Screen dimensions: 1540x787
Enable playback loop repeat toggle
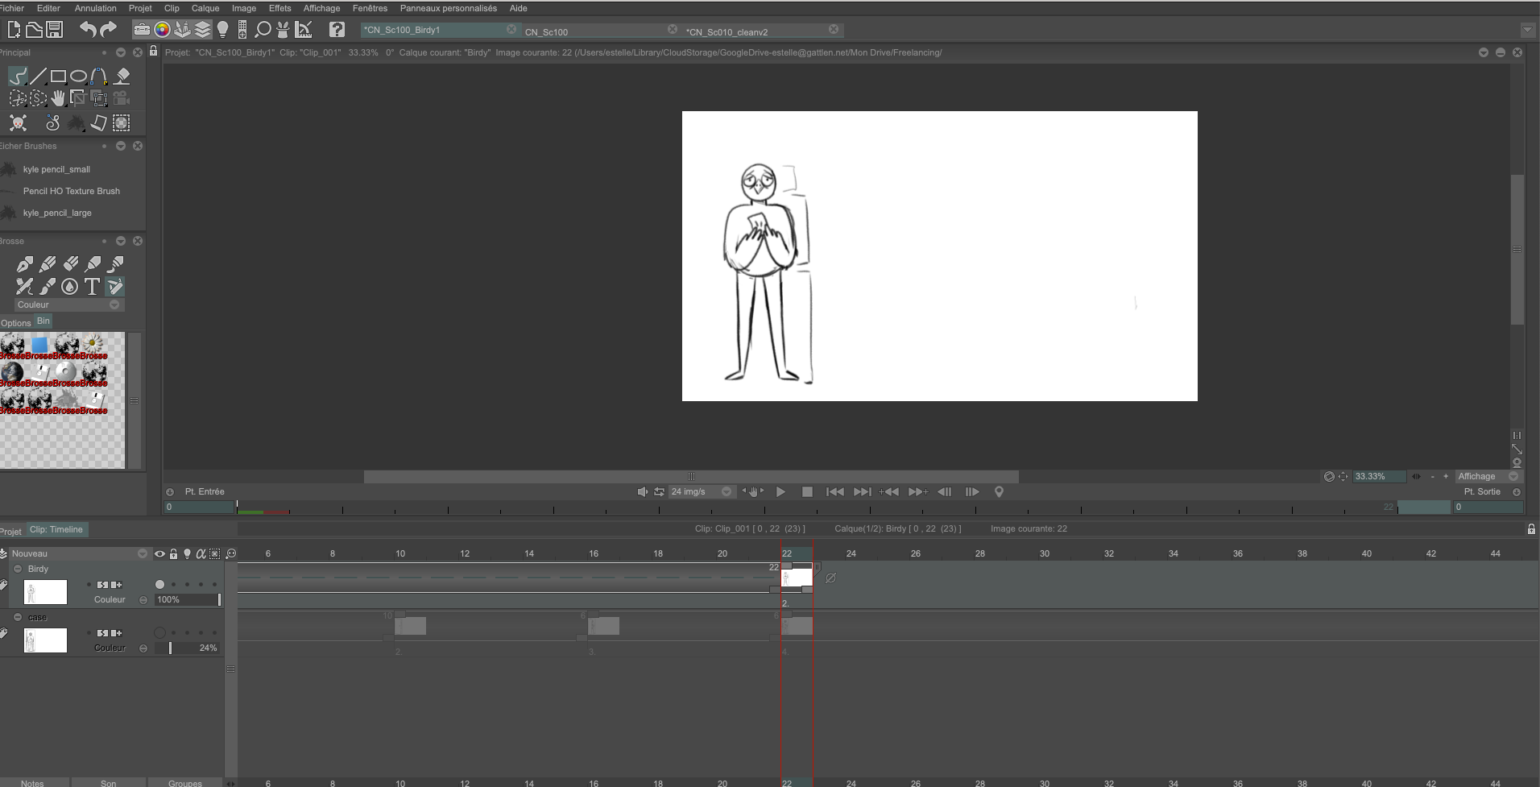click(659, 491)
